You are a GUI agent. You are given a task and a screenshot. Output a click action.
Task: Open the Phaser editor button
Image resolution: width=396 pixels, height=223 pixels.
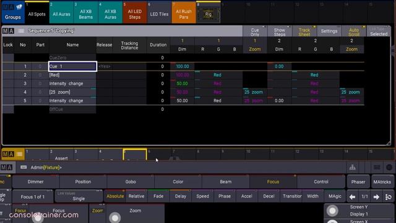358,181
